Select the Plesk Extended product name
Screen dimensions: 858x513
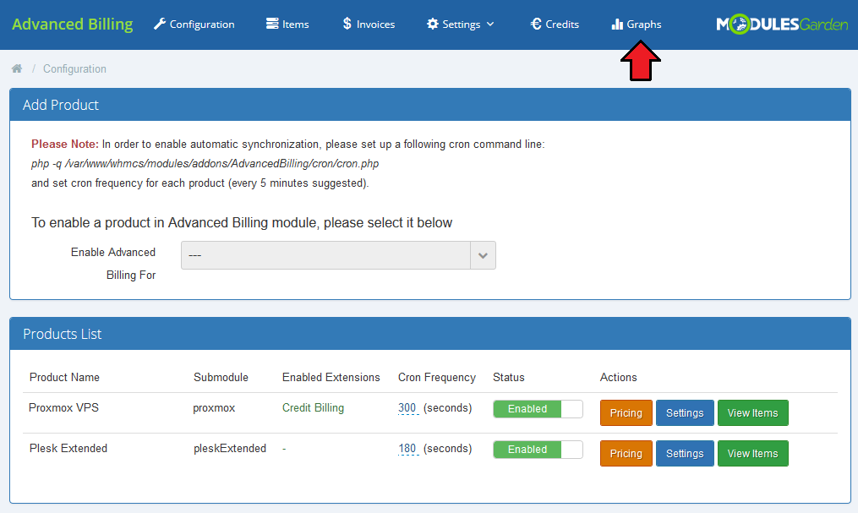(68, 449)
